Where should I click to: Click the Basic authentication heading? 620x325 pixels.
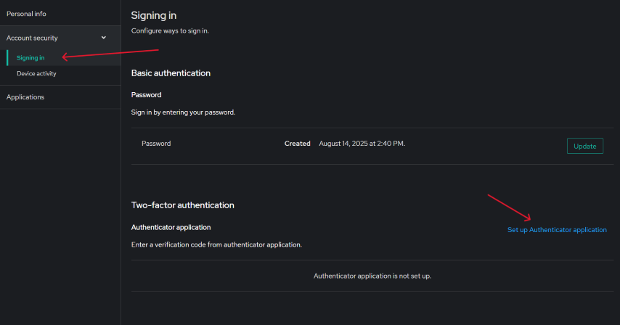pyautogui.click(x=171, y=73)
